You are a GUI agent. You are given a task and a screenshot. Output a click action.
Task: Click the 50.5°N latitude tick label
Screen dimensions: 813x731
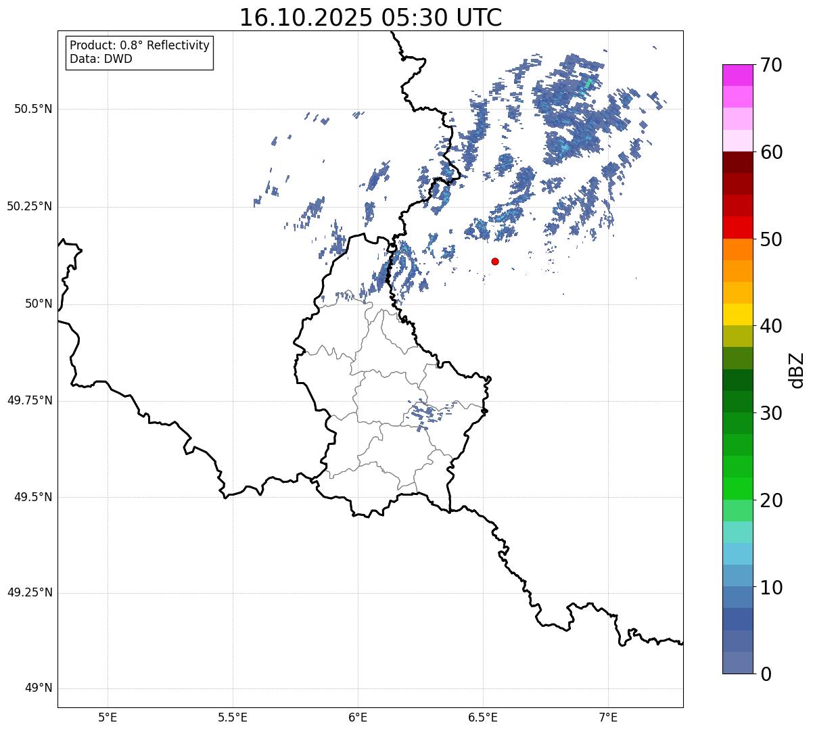[33, 109]
